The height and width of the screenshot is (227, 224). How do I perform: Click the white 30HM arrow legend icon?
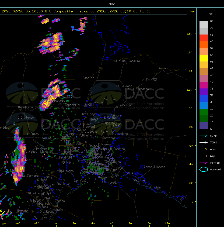[204, 142]
